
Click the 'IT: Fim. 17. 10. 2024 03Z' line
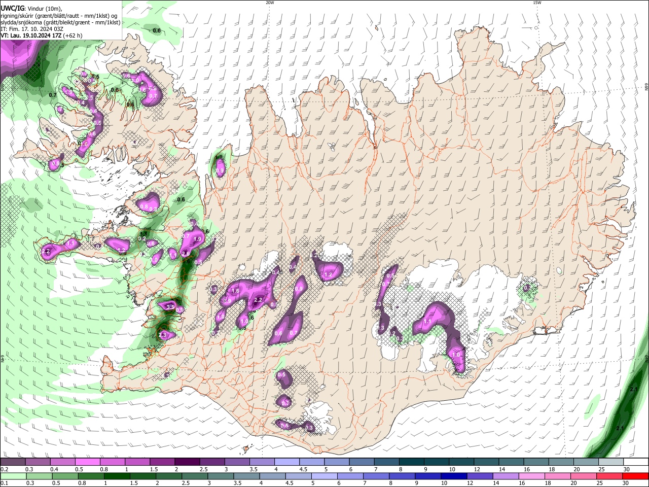[x=32, y=29]
